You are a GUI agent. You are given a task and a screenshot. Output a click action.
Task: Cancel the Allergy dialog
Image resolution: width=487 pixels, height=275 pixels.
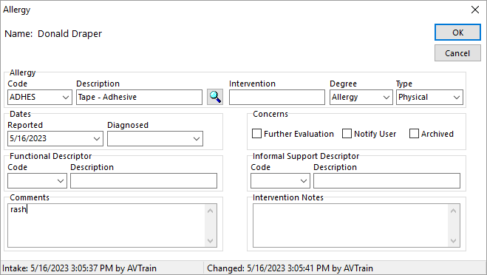coord(457,53)
